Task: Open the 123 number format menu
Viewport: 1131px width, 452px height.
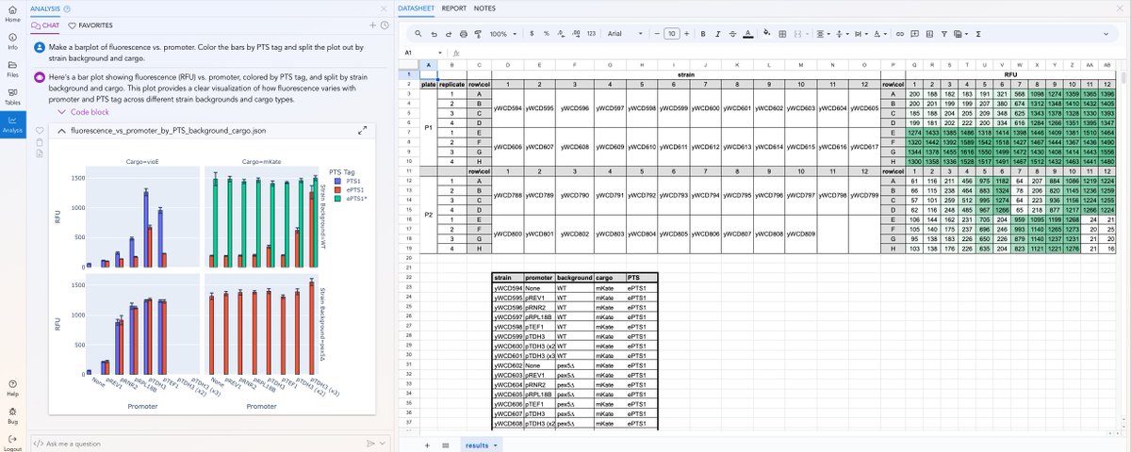Action: (591, 34)
